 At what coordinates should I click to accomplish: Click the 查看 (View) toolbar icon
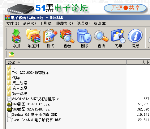(67, 36)
